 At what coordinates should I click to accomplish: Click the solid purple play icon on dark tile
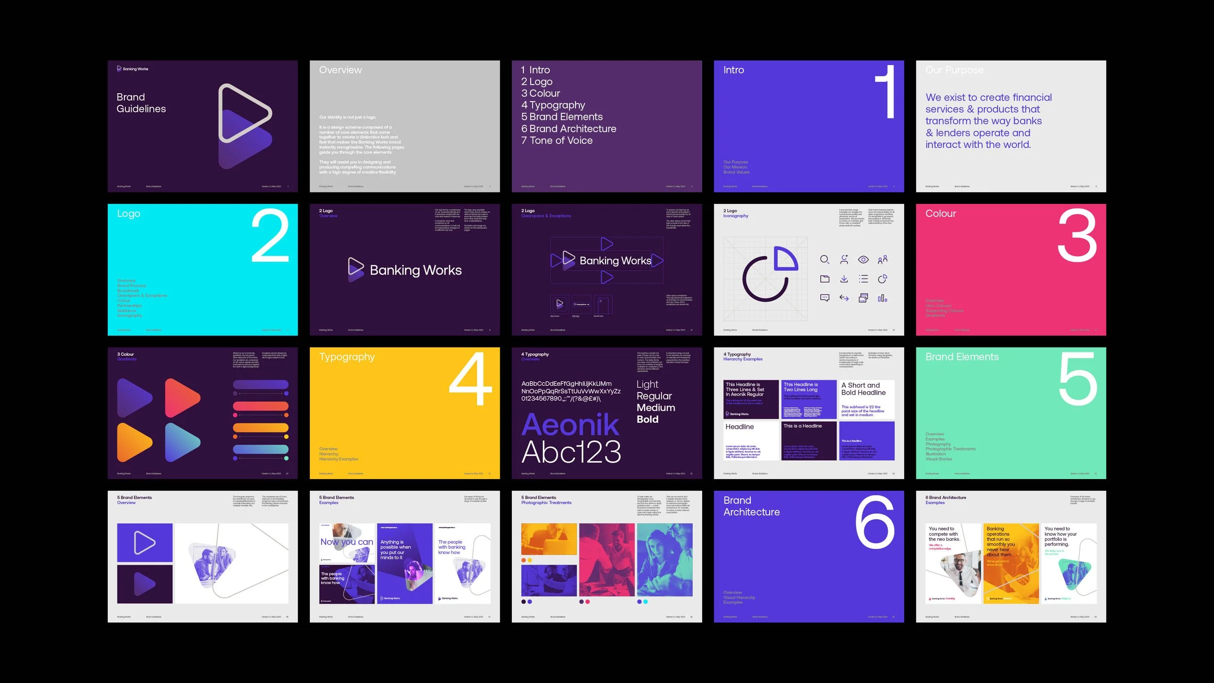coord(145,584)
